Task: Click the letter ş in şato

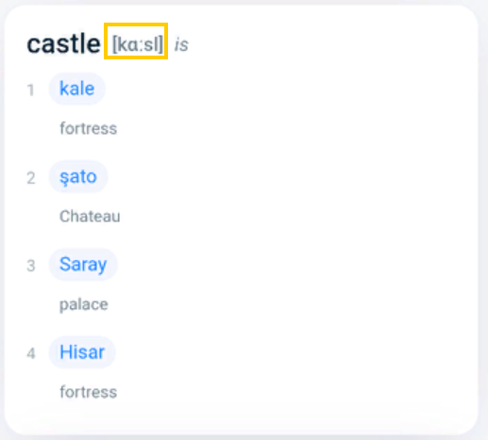Action: tap(64, 178)
